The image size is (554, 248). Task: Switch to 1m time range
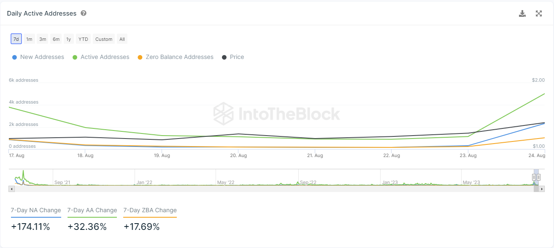point(29,39)
